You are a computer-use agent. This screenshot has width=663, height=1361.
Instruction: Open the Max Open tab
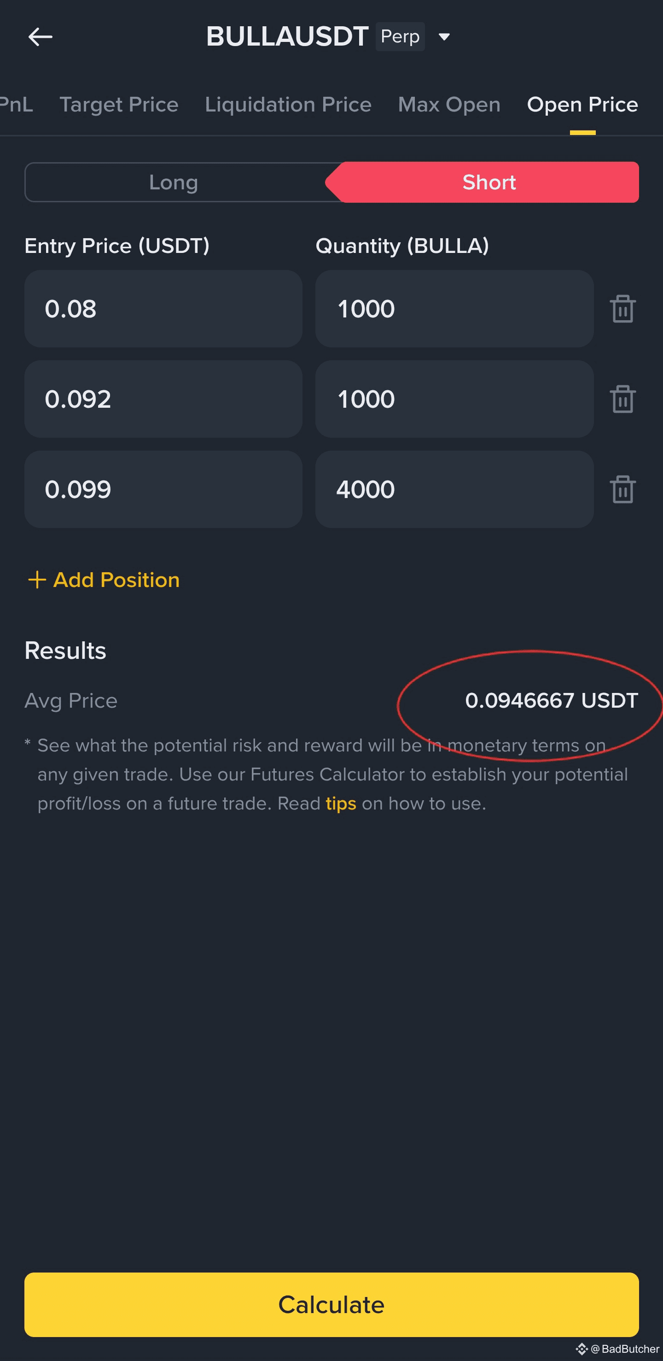tap(449, 105)
